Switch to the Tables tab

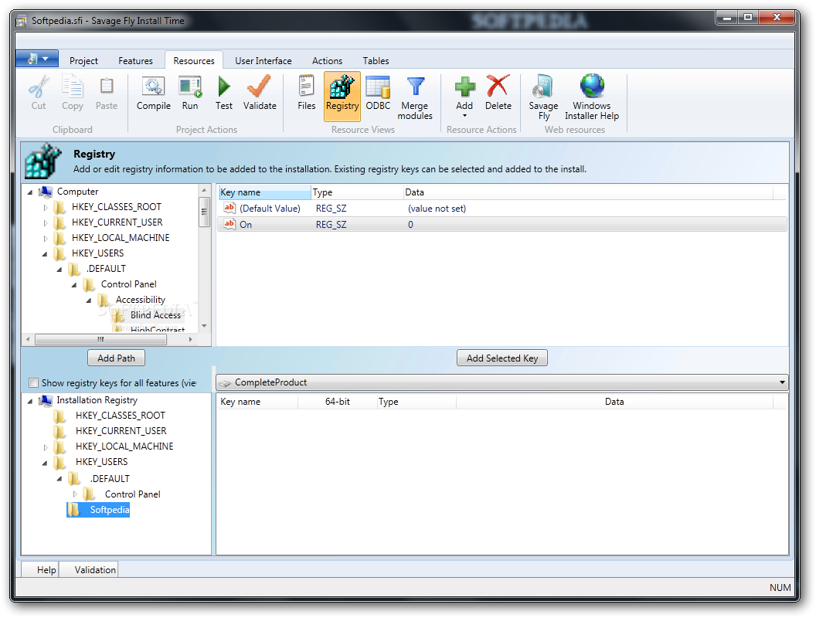376,61
